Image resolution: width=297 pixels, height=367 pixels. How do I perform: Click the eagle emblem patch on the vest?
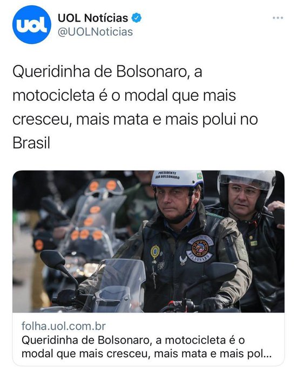tap(183, 260)
